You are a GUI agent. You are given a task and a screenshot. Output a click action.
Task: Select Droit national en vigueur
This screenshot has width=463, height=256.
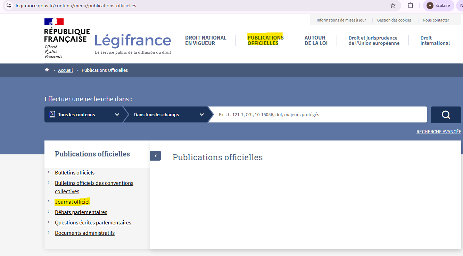click(x=206, y=40)
